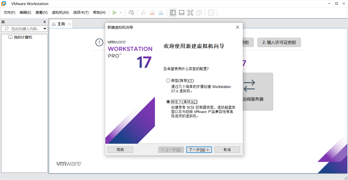348x180 pixels.
Task: Open the 查看(V) menu
Action: tap(41, 12)
